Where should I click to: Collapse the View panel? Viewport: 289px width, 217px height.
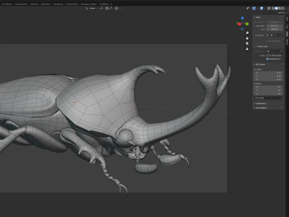(x=257, y=17)
